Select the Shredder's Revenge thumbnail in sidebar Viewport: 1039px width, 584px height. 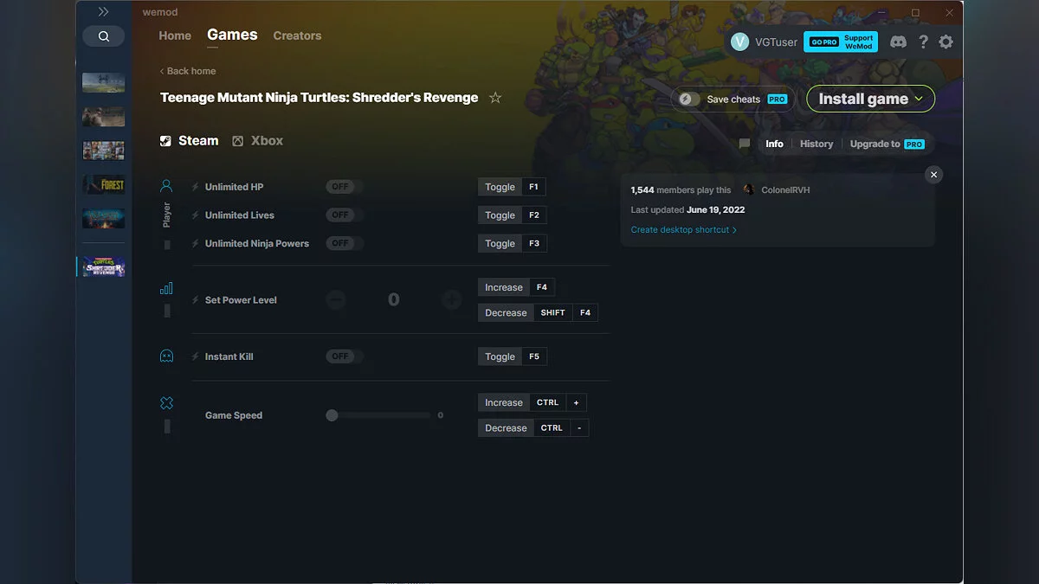pos(104,267)
